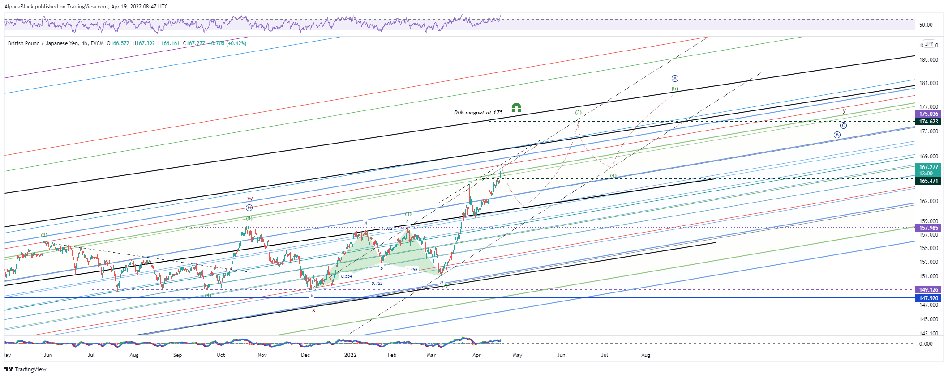Click the Nov time axis label
This screenshot has width=948, height=377.
coord(262,355)
